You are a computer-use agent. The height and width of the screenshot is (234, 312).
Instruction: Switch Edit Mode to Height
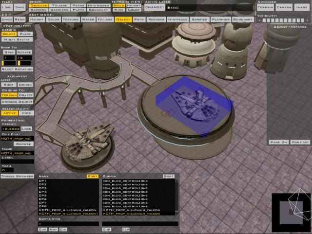point(37,19)
